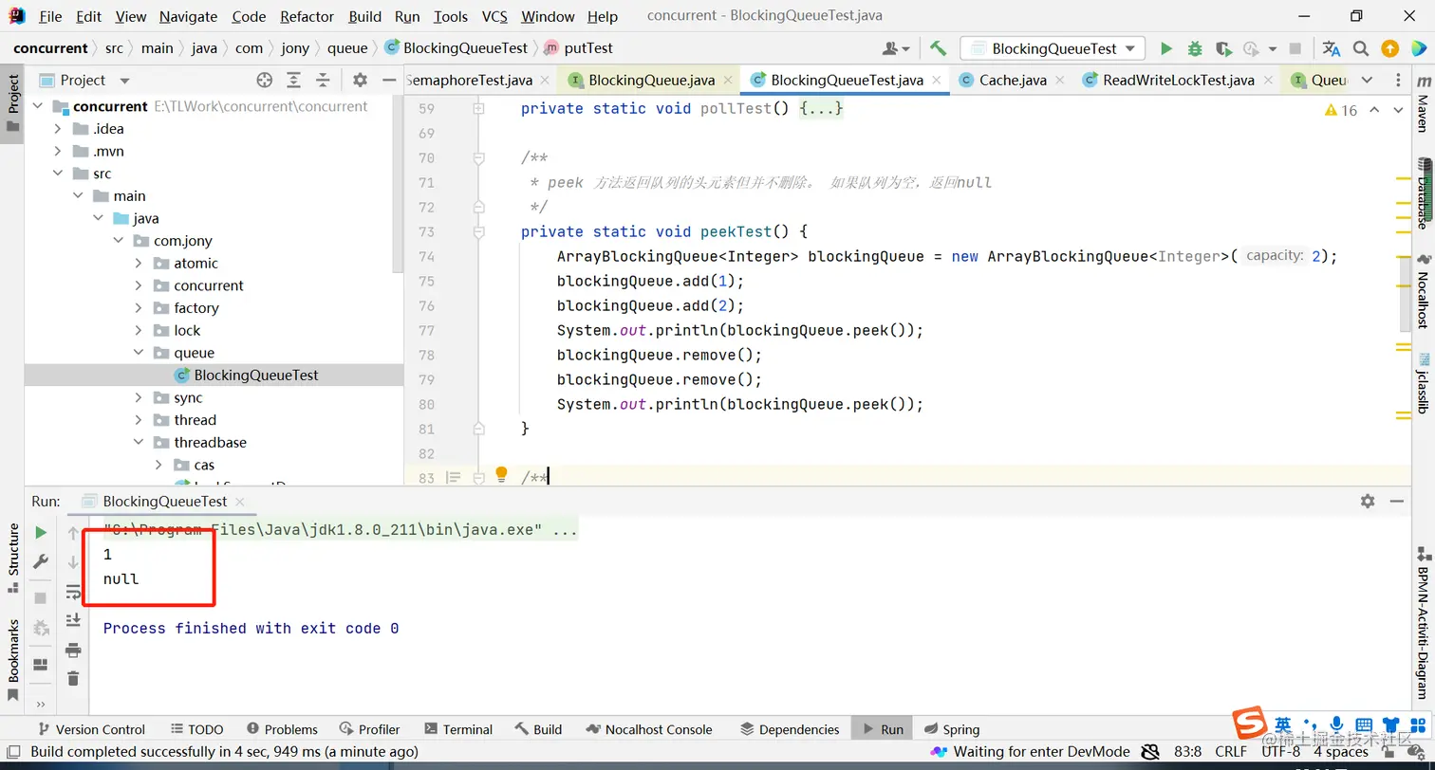Start debugging with the bug icon

[x=1195, y=48]
